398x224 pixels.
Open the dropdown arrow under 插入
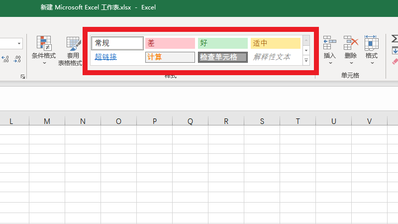[329, 63]
